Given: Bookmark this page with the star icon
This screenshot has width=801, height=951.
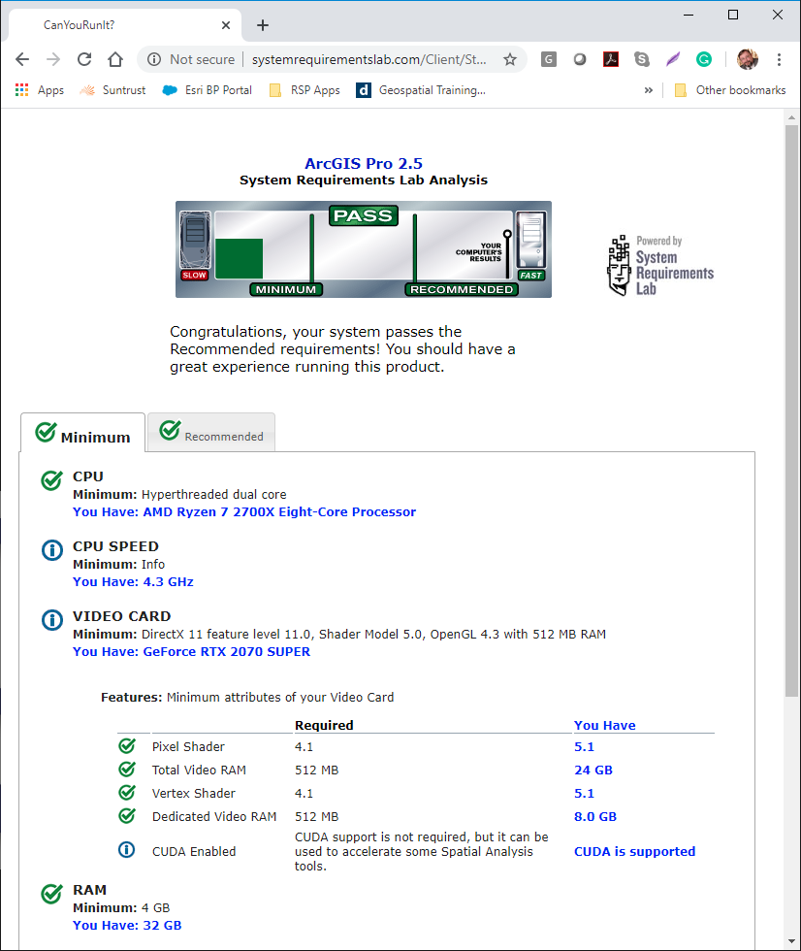Looking at the screenshot, I should coord(510,59).
